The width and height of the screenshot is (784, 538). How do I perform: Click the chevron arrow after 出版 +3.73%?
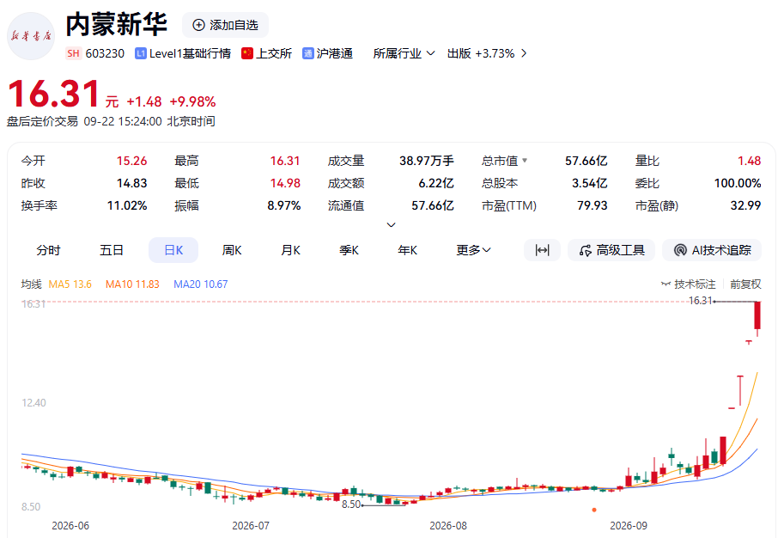tap(524, 53)
